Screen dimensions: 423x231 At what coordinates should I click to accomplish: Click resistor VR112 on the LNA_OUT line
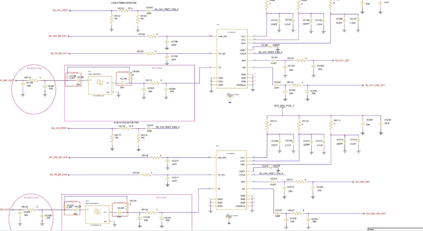coord(297,85)
